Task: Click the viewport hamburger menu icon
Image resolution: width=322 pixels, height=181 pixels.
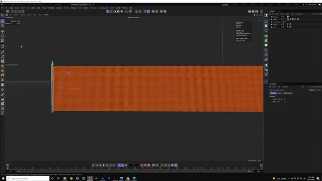Action: click(7, 15)
